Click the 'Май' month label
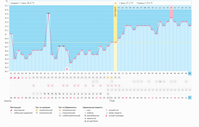The width and height of the screenshot is (199, 127). click(112, 101)
